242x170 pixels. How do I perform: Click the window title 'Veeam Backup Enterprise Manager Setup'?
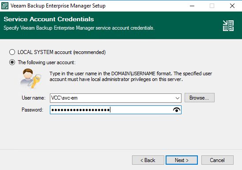pyautogui.click(x=58, y=6)
